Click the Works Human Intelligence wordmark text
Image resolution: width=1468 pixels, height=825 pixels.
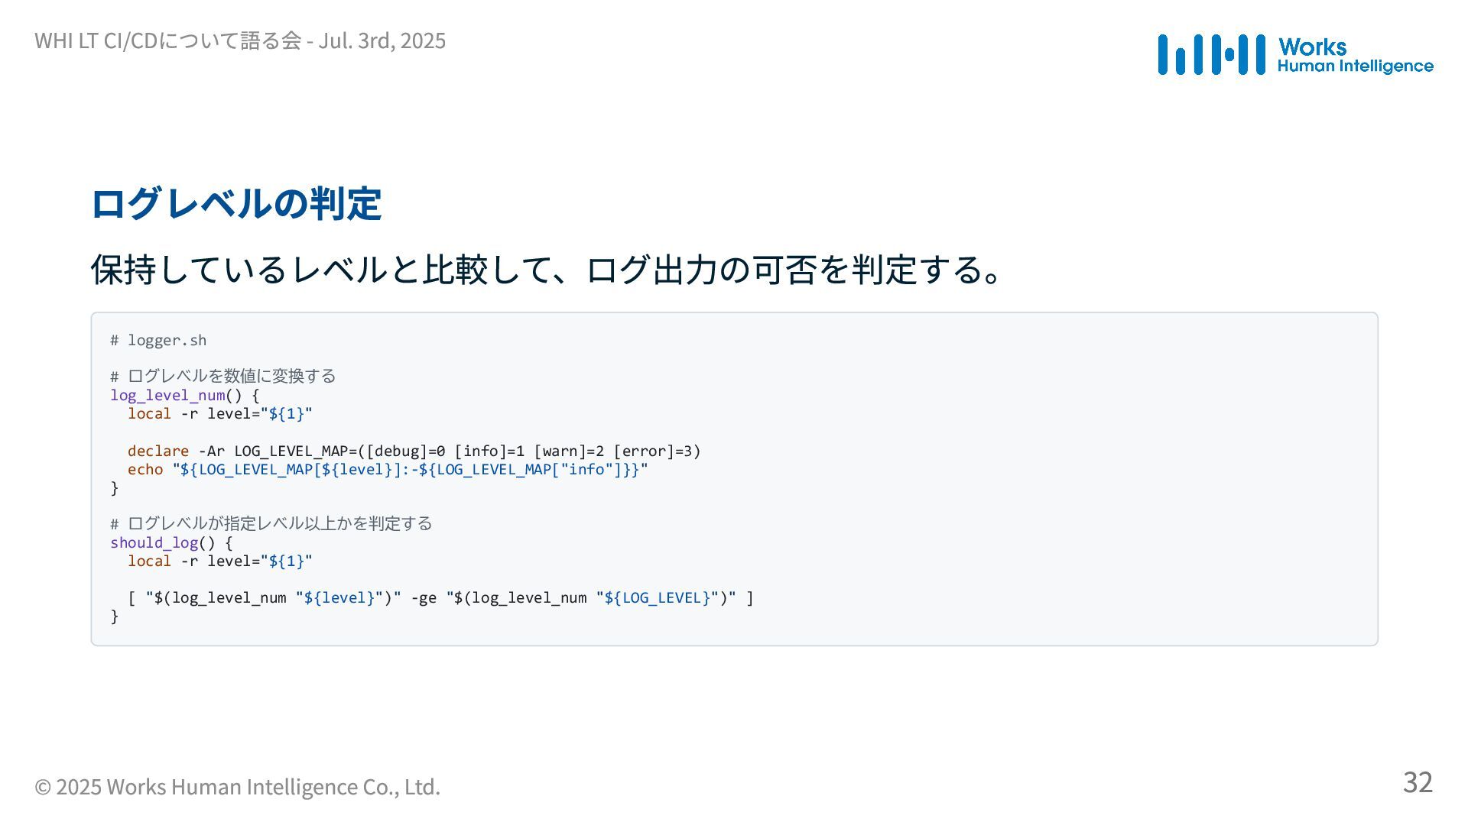click(x=1355, y=56)
